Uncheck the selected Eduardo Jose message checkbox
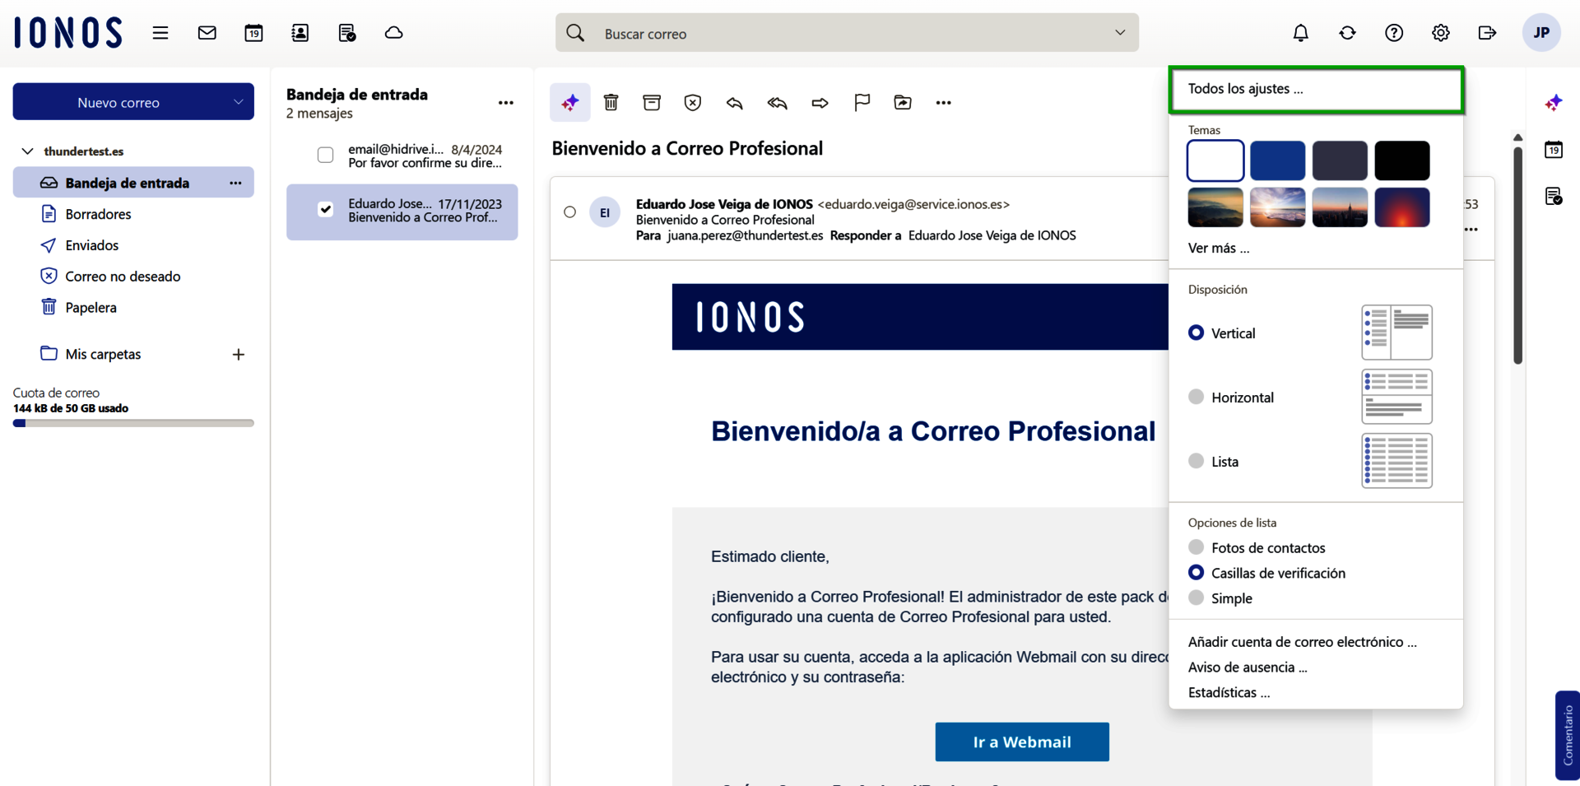 pyautogui.click(x=325, y=209)
